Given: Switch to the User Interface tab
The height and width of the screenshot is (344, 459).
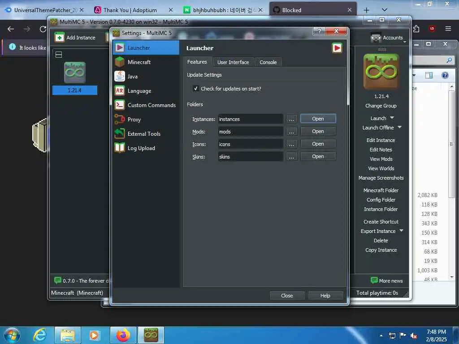Looking at the screenshot, I should tap(233, 62).
